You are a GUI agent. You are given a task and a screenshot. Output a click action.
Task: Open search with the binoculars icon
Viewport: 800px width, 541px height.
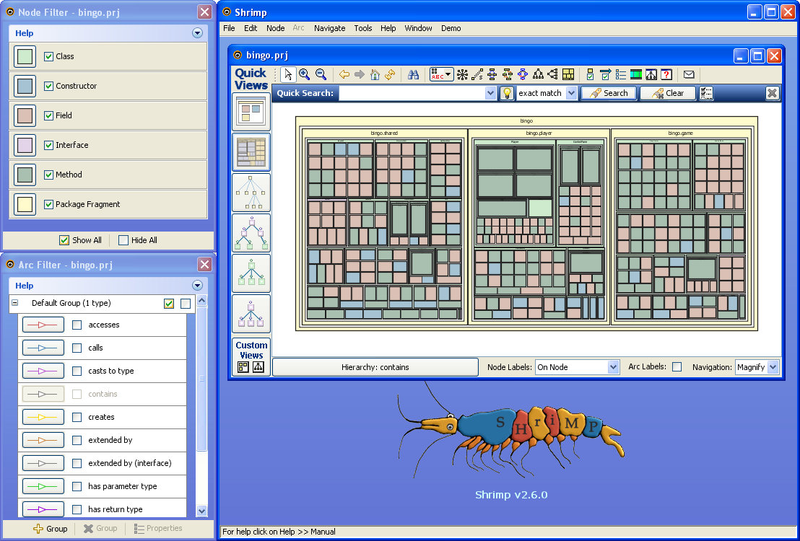point(413,74)
